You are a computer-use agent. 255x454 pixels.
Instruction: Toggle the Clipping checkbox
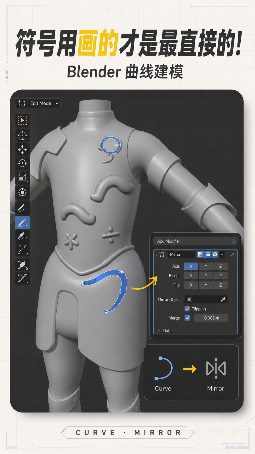[x=187, y=309]
